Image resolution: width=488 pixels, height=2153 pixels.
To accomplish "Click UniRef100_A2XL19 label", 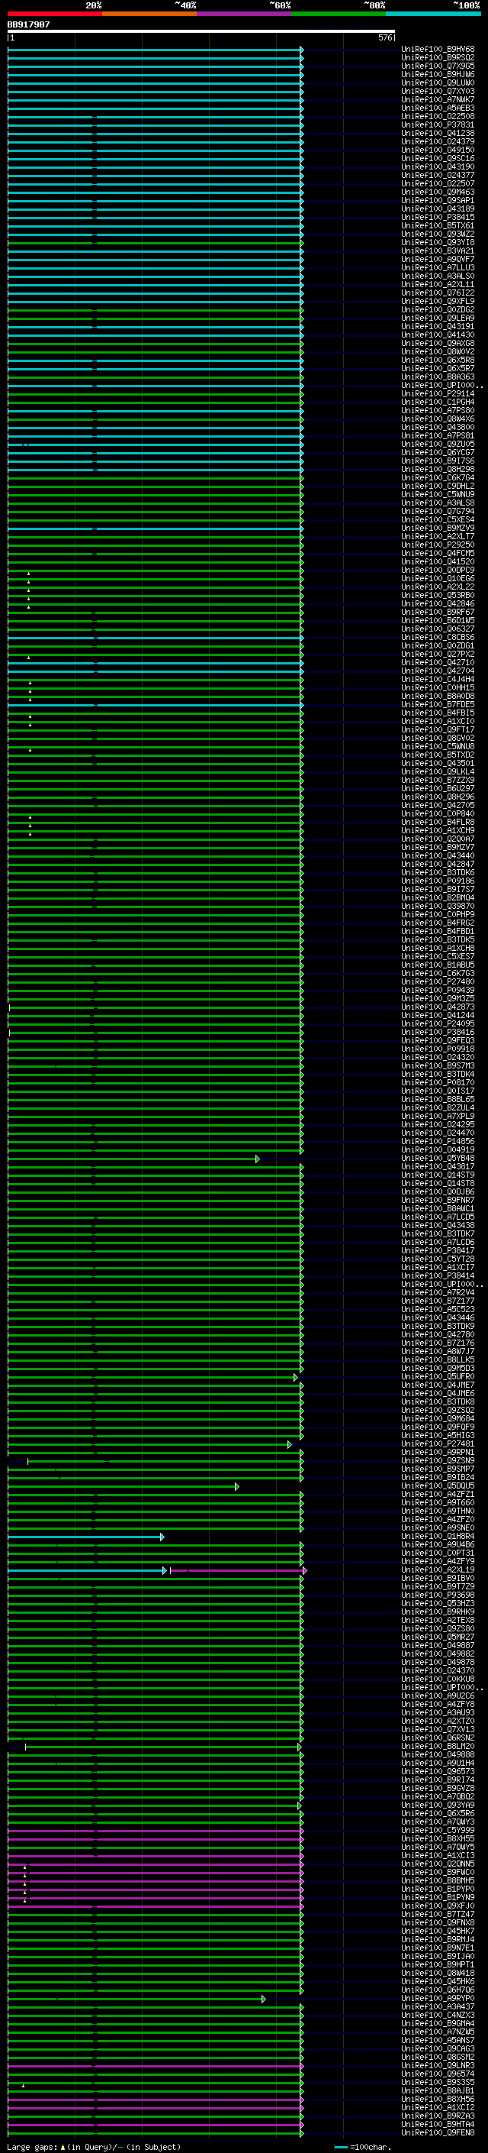I will [x=437, y=1569].
